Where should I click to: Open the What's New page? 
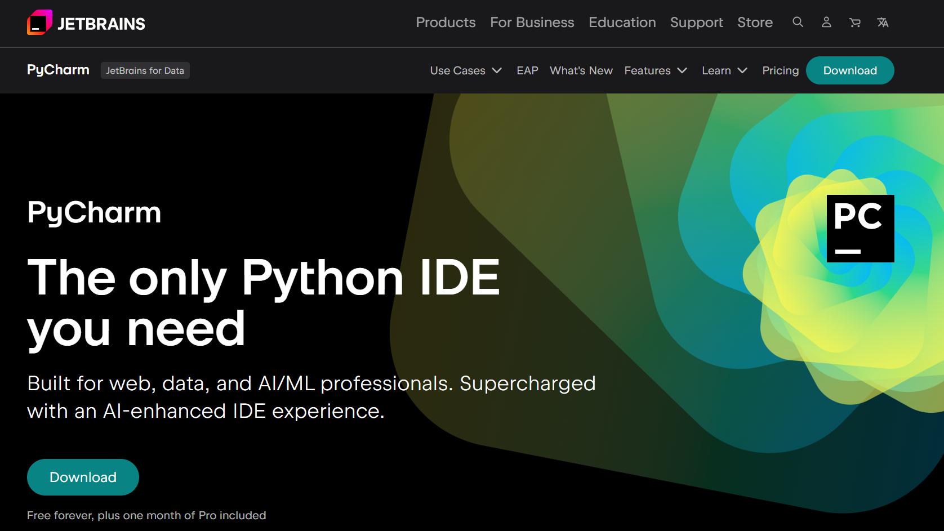[x=581, y=70]
